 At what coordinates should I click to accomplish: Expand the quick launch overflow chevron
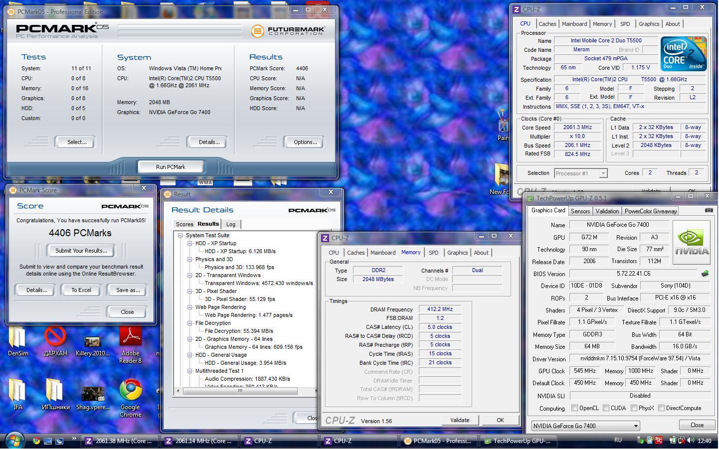tap(74, 439)
